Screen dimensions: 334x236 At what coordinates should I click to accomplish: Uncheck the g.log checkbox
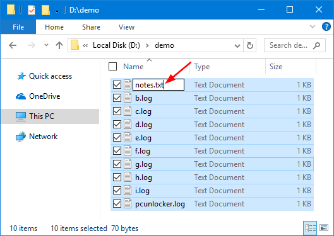point(117,164)
